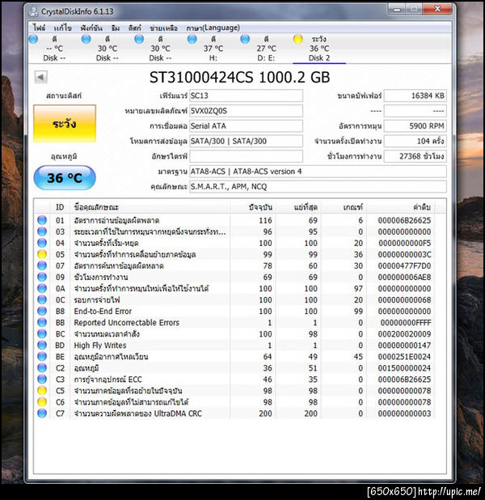Click power on hours value 27368
This screenshot has height=500, width=485.
(x=415, y=156)
